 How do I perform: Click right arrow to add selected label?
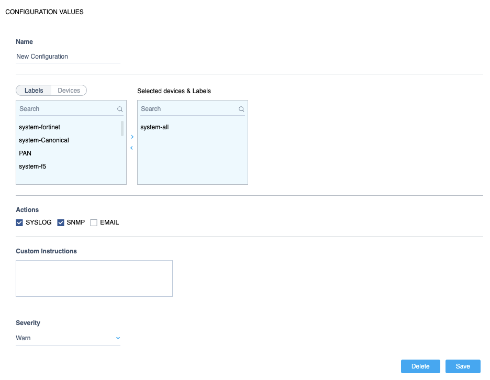[x=132, y=137]
